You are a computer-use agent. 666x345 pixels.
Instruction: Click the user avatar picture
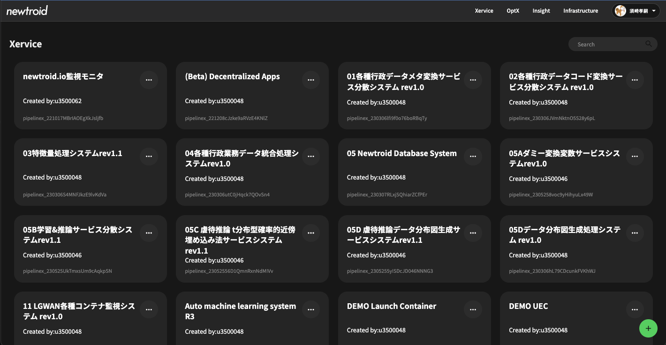[x=621, y=11]
